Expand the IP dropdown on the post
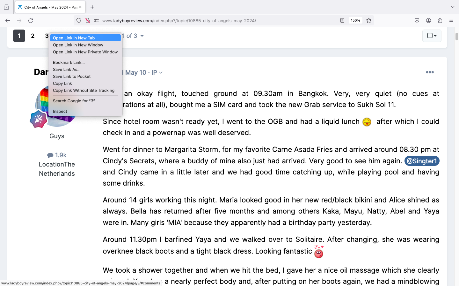This screenshot has width=459, height=286. pyautogui.click(x=157, y=72)
